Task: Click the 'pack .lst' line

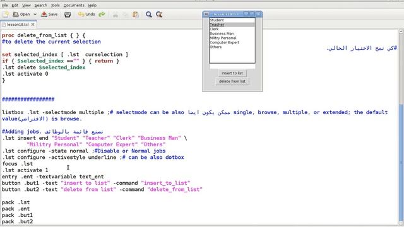Action: click(16, 202)
